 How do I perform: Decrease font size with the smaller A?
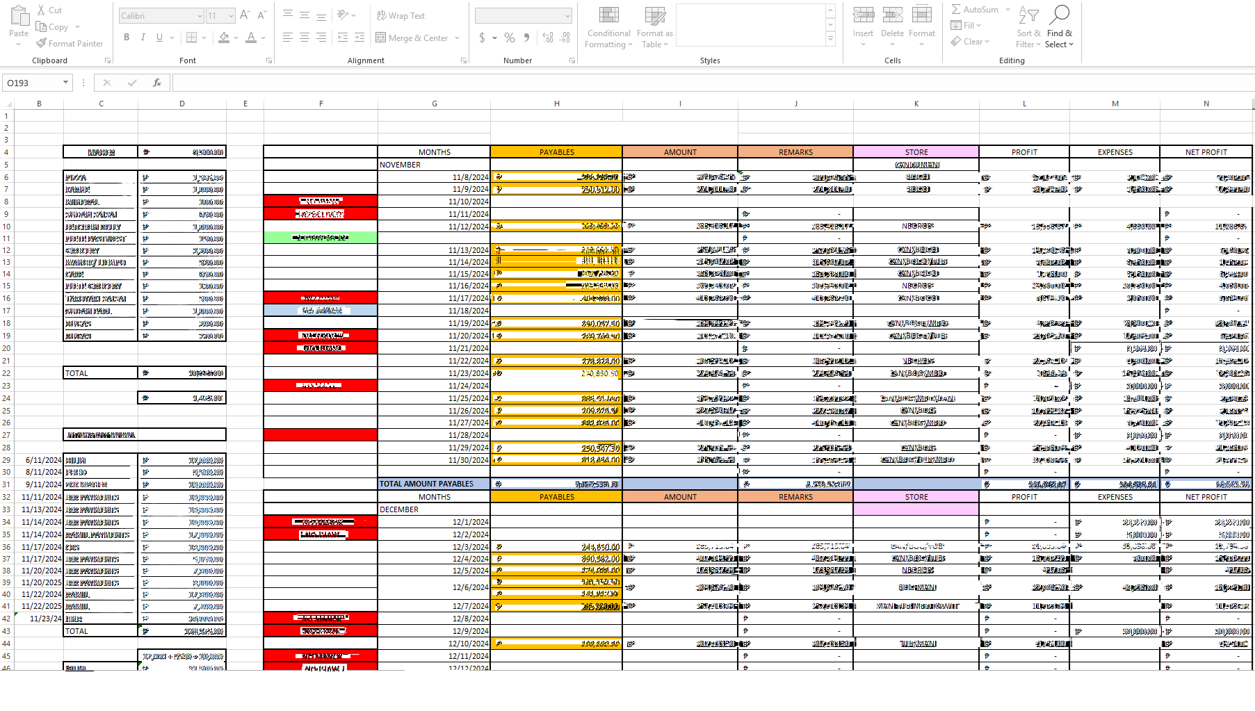(261, 15)
